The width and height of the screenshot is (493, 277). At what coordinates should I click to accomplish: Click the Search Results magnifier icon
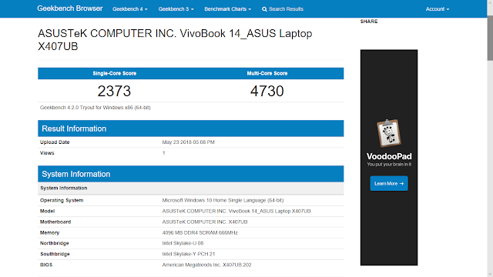coord(264,9)
